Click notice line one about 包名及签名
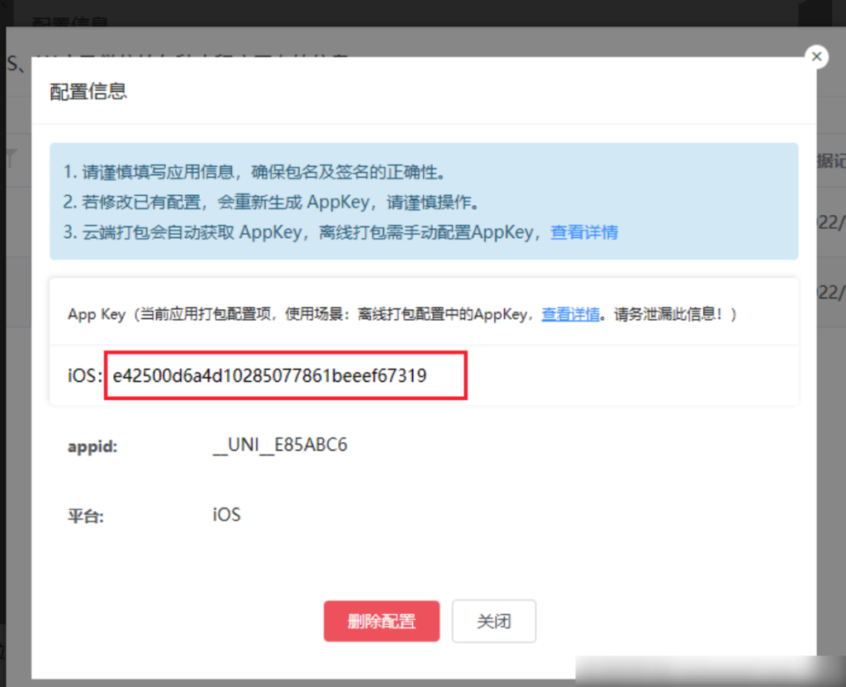The height and width of the screenshot is (687, 846). pyautogui.click(x=255, y=173)
